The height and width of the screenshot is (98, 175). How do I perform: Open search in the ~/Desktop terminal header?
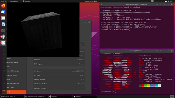pyautogui.click(x=157, y=4)
